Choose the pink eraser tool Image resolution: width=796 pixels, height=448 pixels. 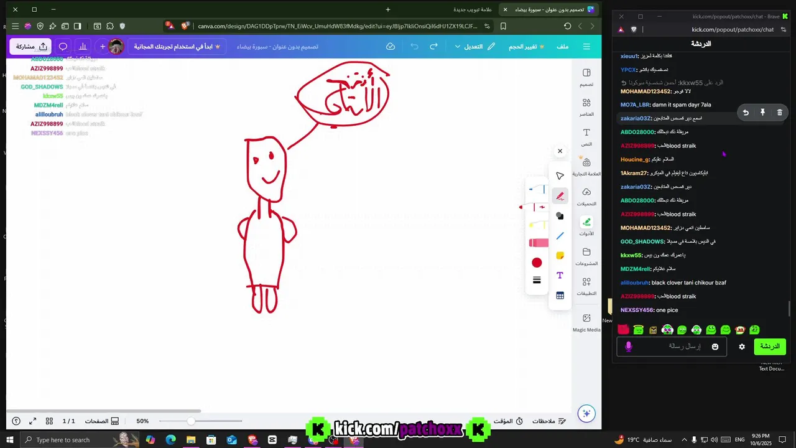coord(538,243)
